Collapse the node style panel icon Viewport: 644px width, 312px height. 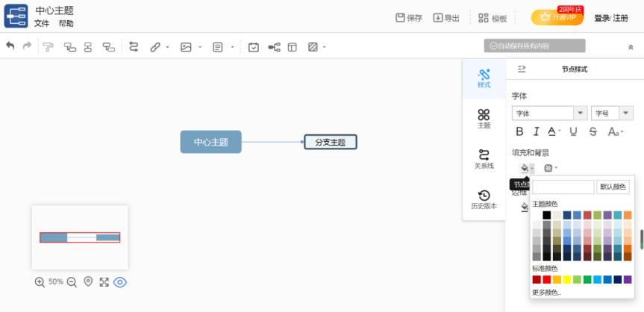(x=522, y=69)
